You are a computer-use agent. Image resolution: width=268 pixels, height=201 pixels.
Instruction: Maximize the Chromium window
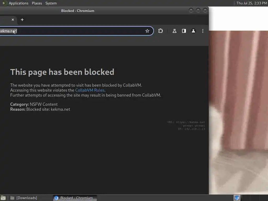[x=198, y=10]
